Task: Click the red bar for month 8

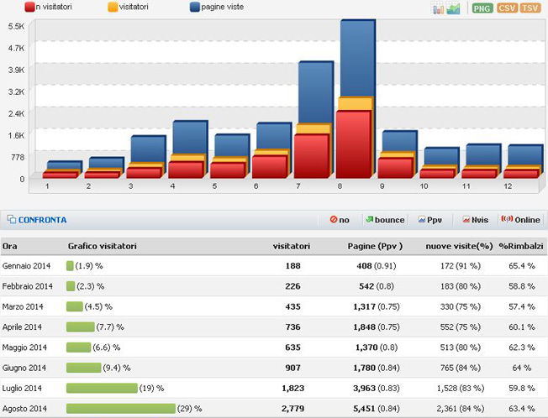Action: (353, 144)
